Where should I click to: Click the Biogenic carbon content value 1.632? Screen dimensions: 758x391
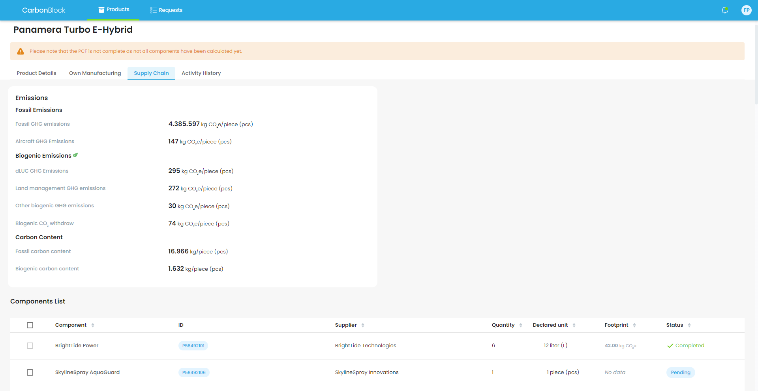pyautogui.click(x=176, y=269)
